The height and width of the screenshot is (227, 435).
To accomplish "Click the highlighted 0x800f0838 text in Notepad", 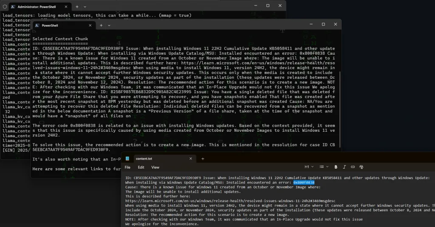I will (304, 182).
